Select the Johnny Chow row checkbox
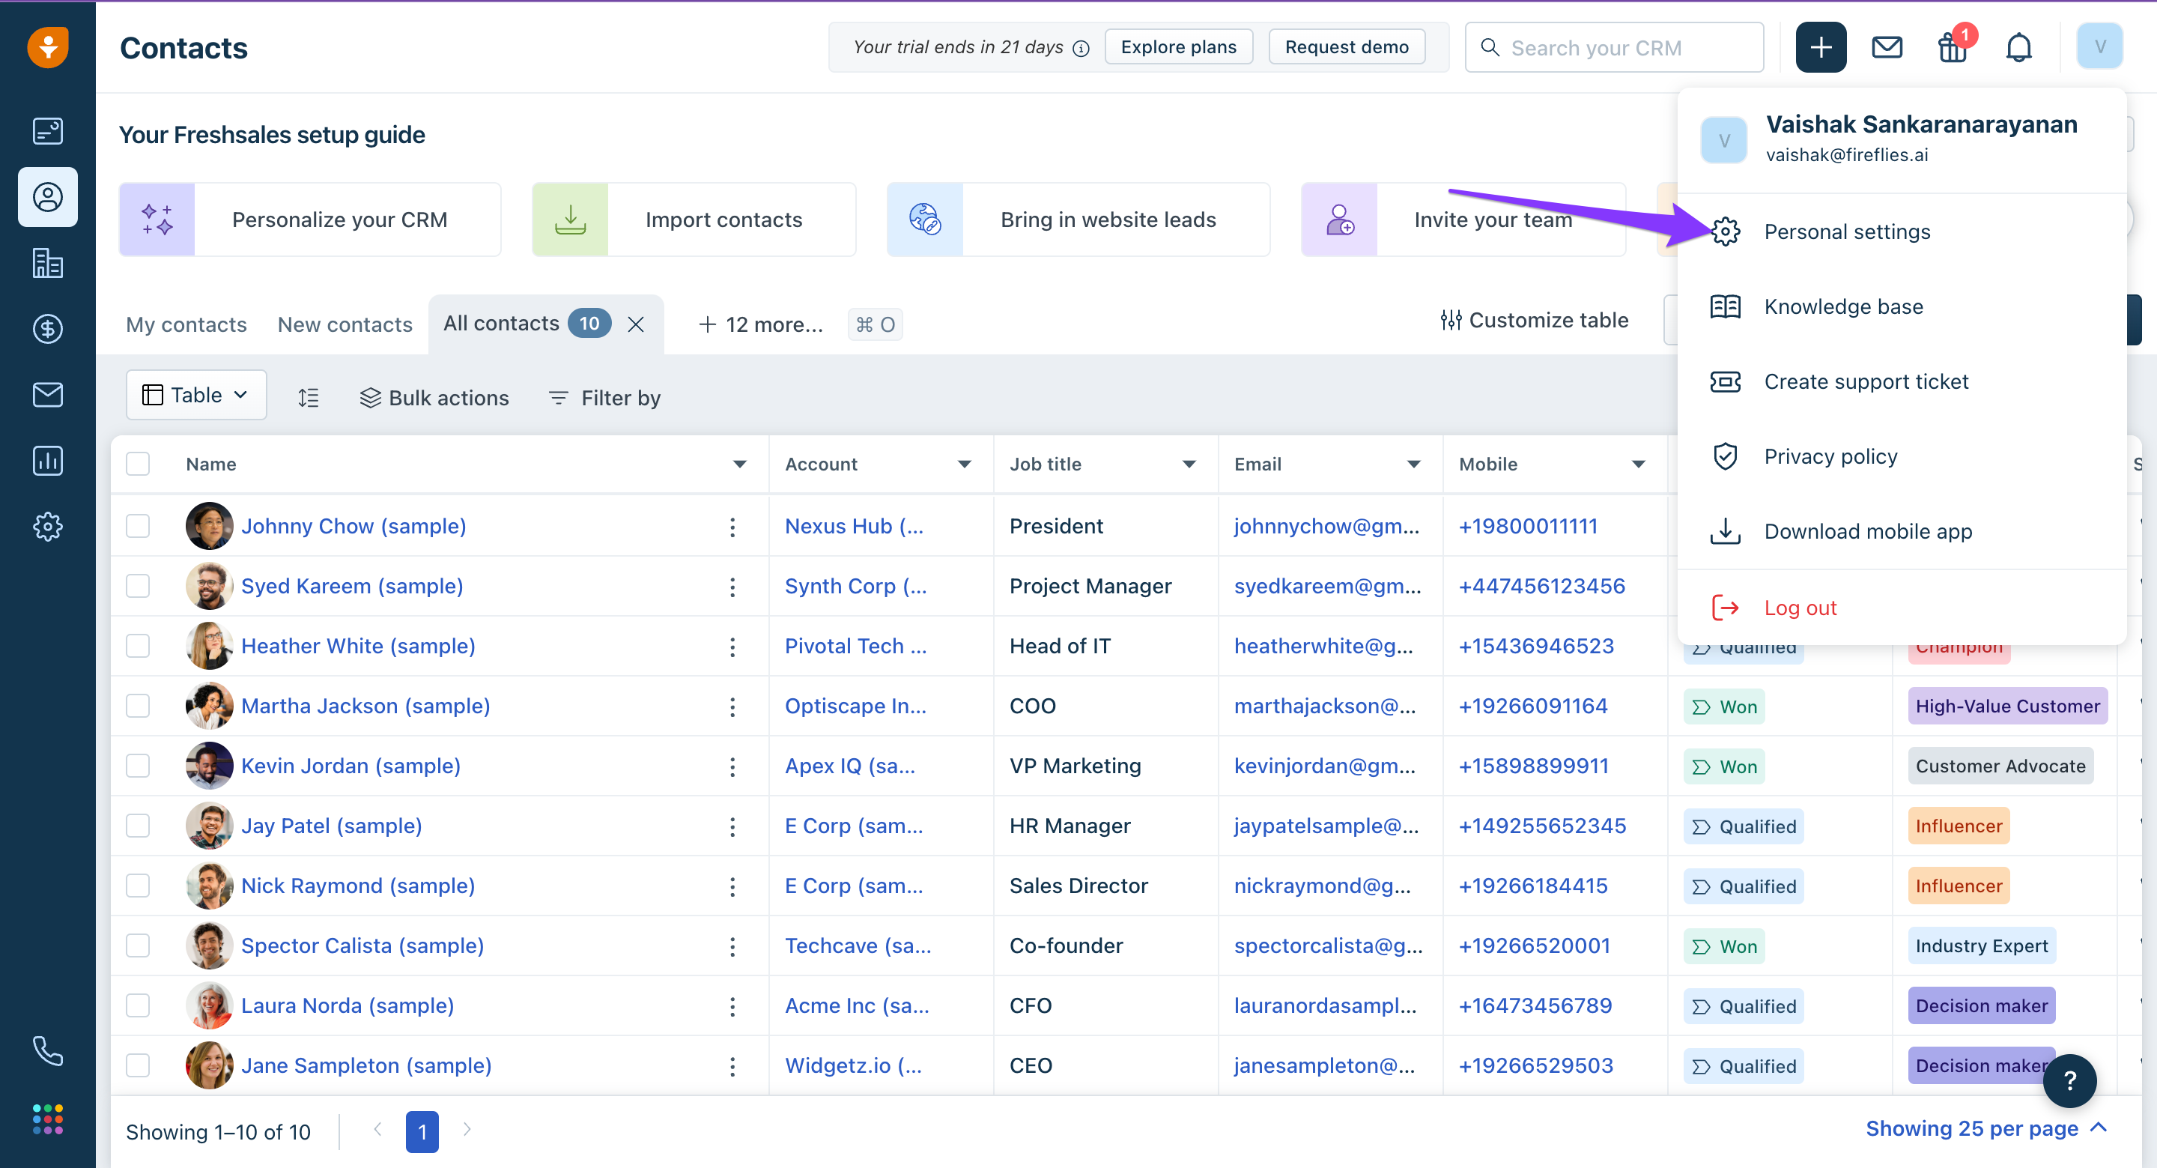Image resolution: width=2157 pixels, height=1168 pixels. [x=137, y=526]
